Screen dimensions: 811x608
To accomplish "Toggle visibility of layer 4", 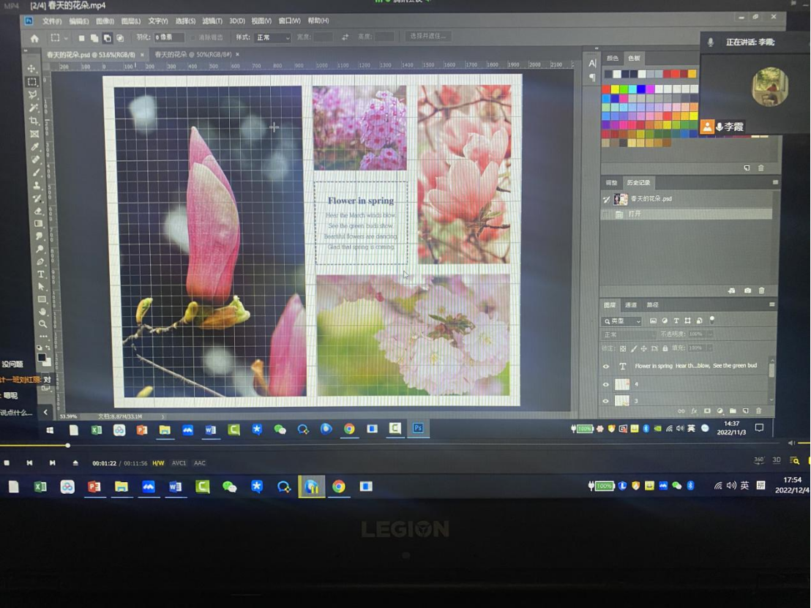I will click(605, 384).
